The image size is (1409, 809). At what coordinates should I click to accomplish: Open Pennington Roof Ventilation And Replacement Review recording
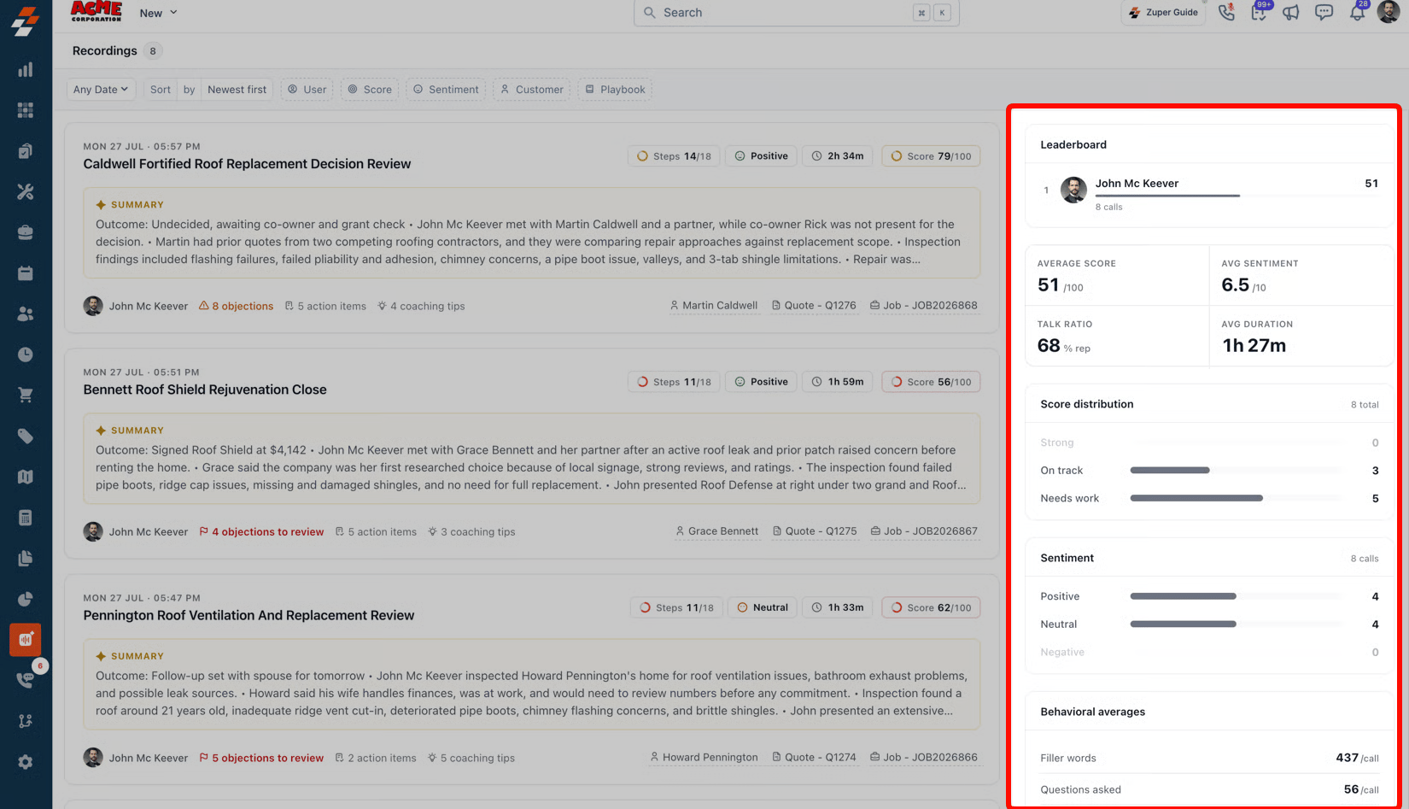[248, 615]
